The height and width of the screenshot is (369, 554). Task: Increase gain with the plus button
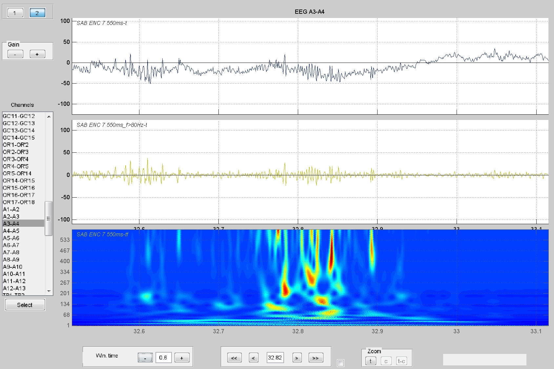37,54
